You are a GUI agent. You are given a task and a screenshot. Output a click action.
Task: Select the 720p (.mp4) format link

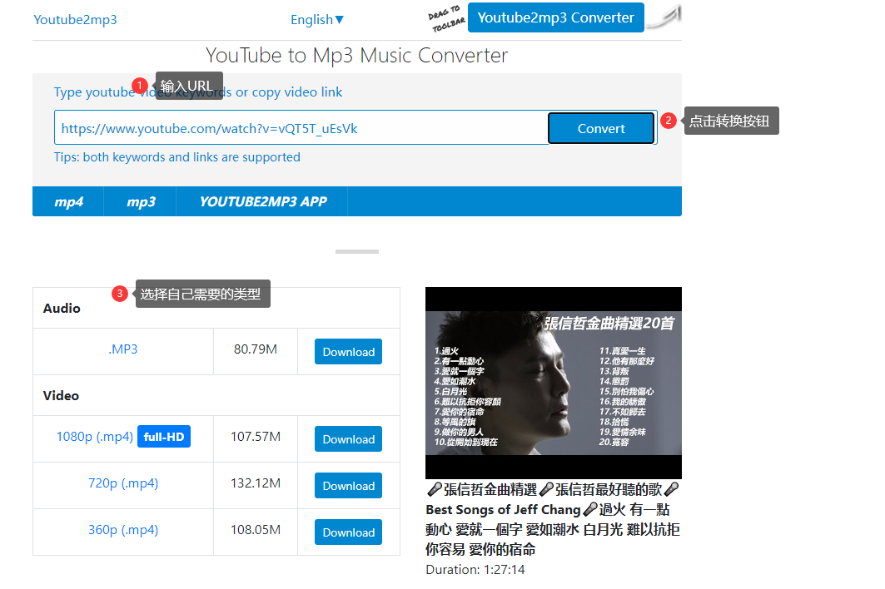click(x=123, y=483)
